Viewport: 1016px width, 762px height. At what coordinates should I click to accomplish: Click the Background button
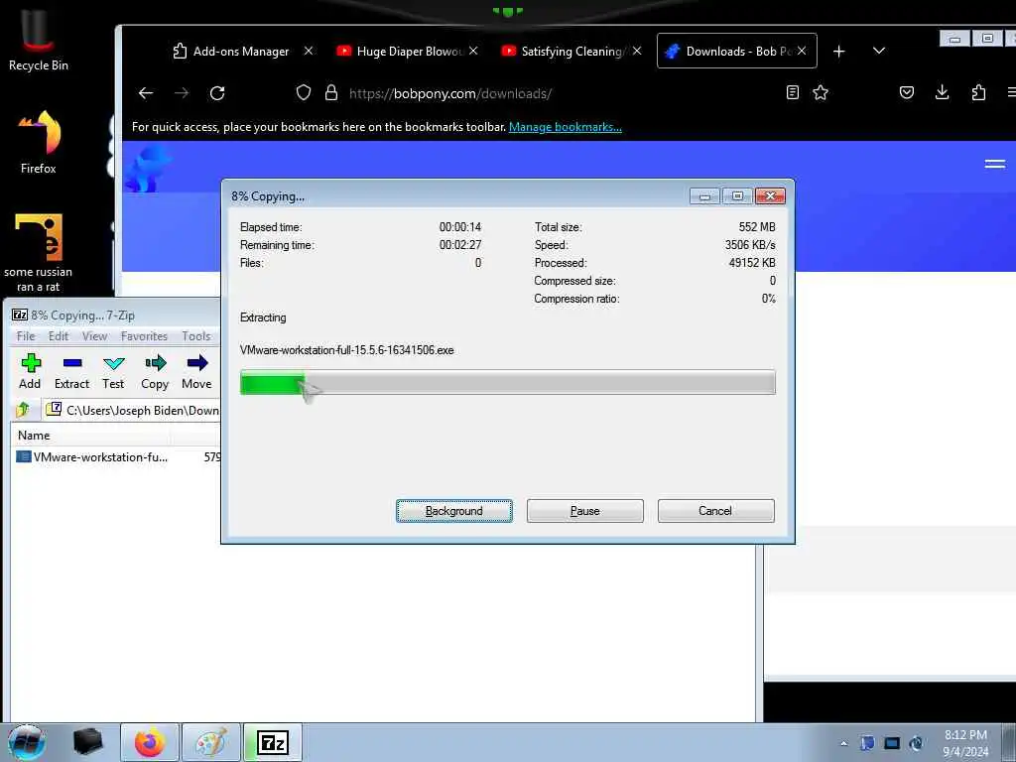click(454, 511)
